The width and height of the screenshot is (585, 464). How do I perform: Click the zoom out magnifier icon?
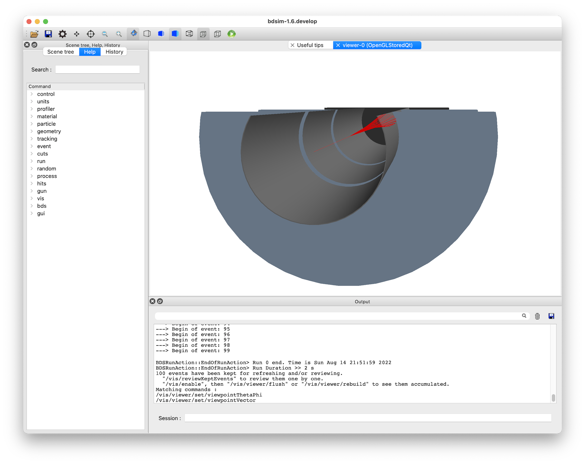pyautogui.click(x=105, y=34)
